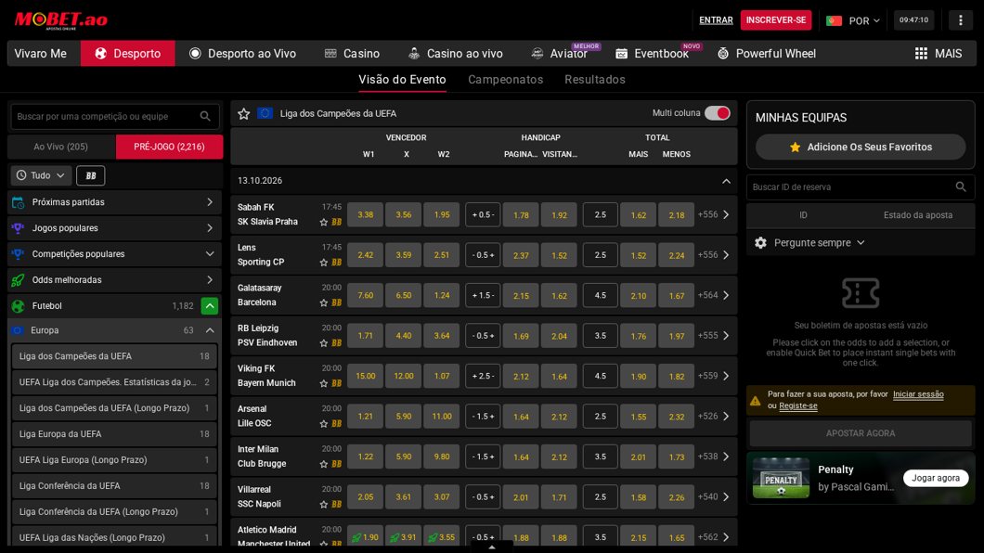Open the POR language dropdown
The image size is (984, 553).
pyautogui.click(x=853, y=20)
